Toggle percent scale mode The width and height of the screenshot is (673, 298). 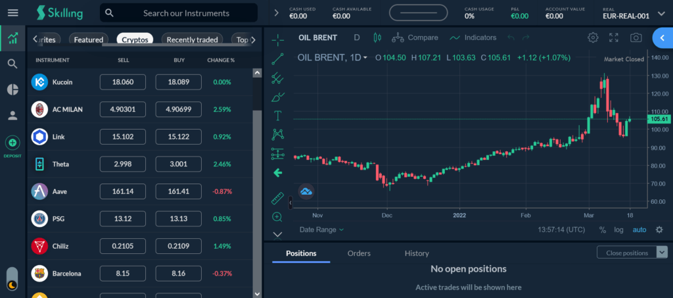[x=603, y=230]
